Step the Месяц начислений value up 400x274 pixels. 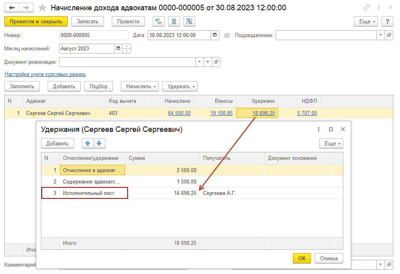click(x=127, y=46)
